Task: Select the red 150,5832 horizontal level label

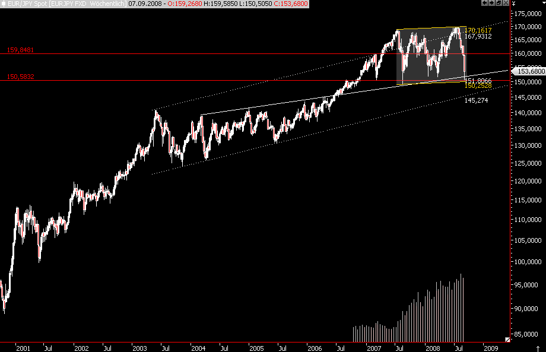Action: 20,77
